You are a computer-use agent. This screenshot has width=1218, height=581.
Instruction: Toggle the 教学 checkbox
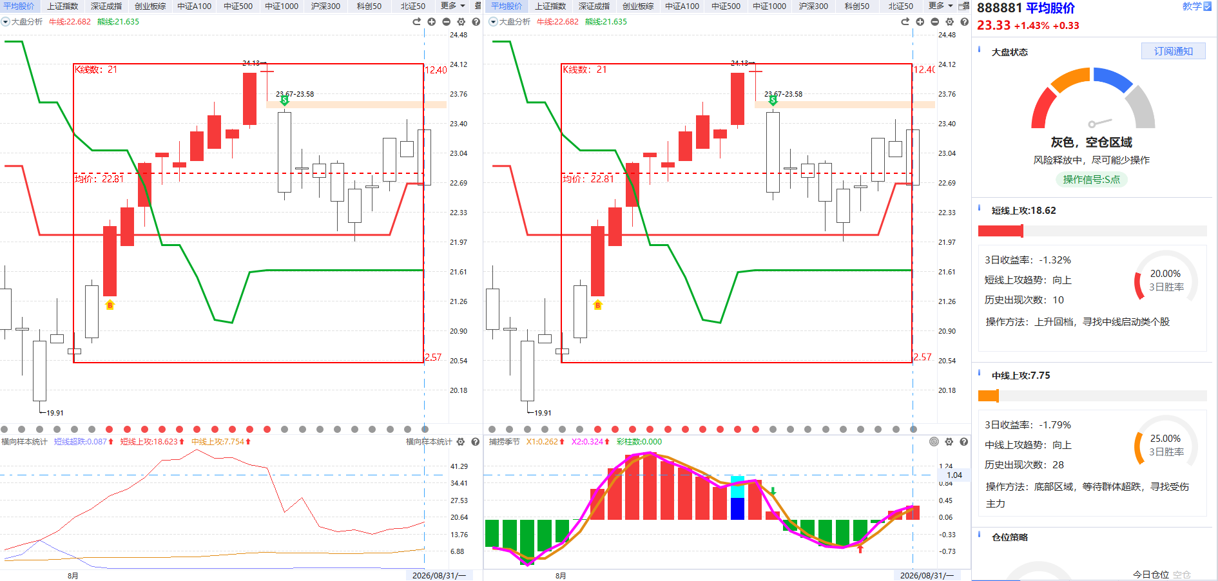tap(1208, 6)
